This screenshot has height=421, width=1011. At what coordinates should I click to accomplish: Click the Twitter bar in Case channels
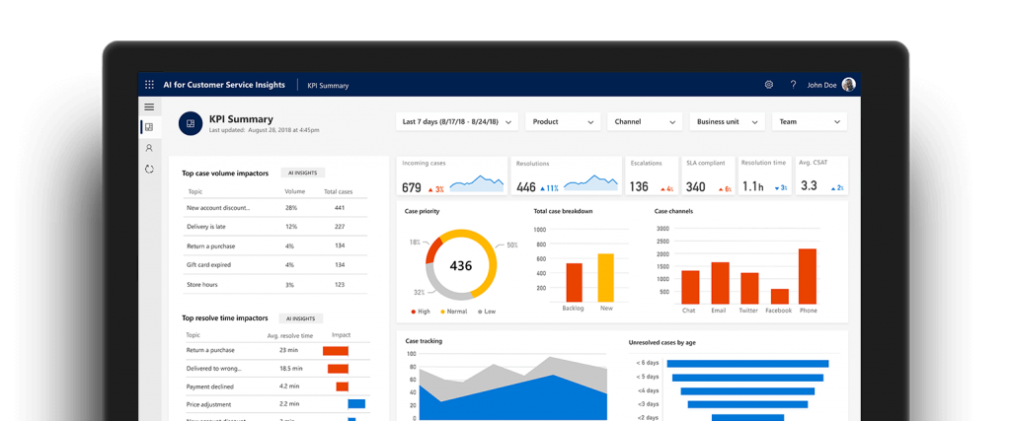pyautogui.click(x=749, y=289)
